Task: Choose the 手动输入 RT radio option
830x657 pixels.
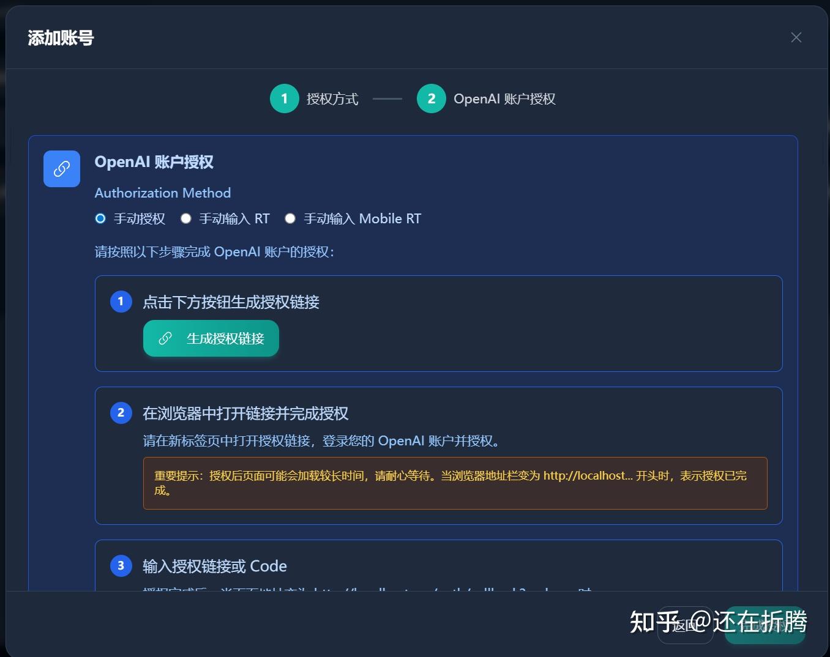Action: pos(186,218)
